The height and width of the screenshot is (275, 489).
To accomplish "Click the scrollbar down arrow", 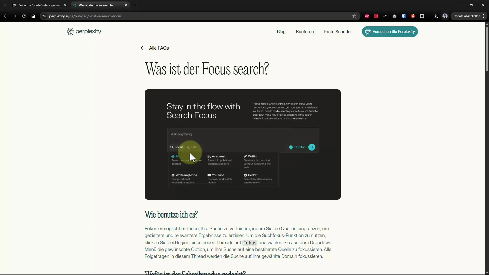I will (487, 272).
